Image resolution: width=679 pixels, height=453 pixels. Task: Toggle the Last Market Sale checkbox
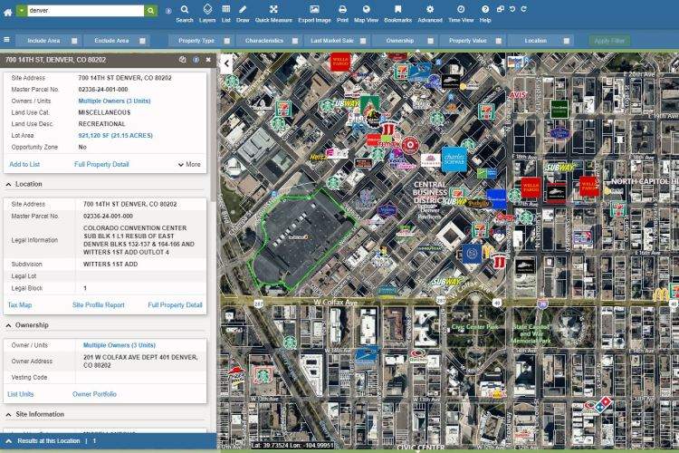(363, 41)
